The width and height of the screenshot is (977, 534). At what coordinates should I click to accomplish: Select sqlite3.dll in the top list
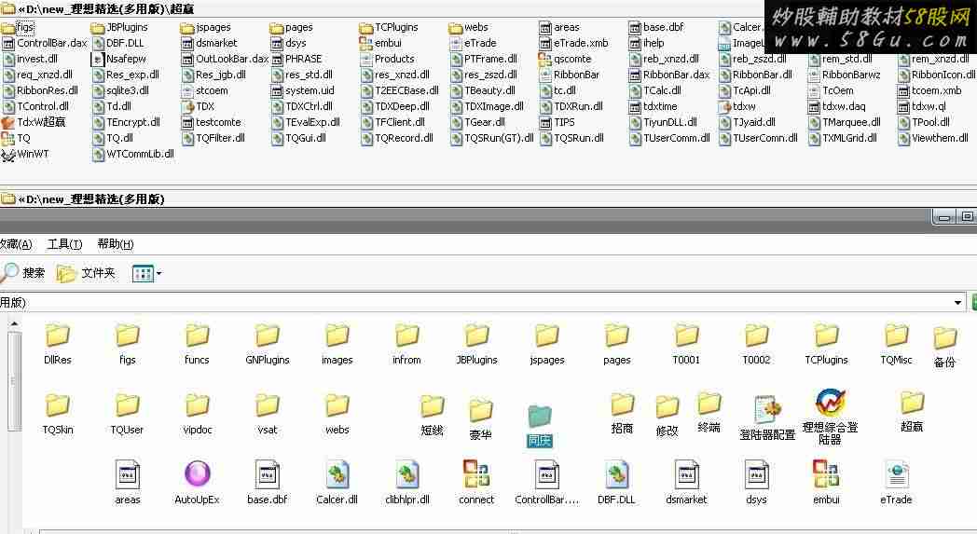pyautogui.click(x=120, y=90)
